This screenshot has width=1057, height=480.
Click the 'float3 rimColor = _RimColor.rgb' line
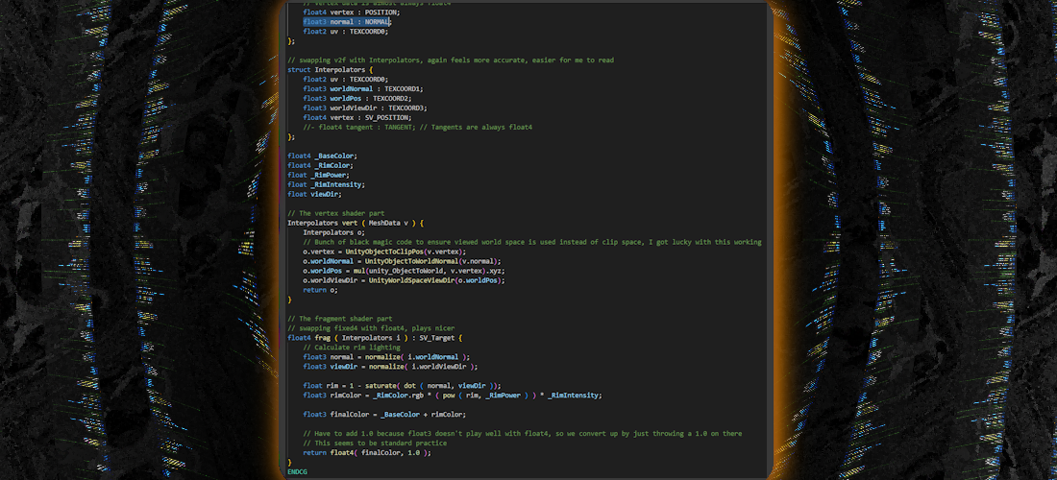click(x=453, y=396)
